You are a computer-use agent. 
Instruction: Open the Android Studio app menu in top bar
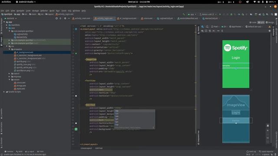coord(26,2)
